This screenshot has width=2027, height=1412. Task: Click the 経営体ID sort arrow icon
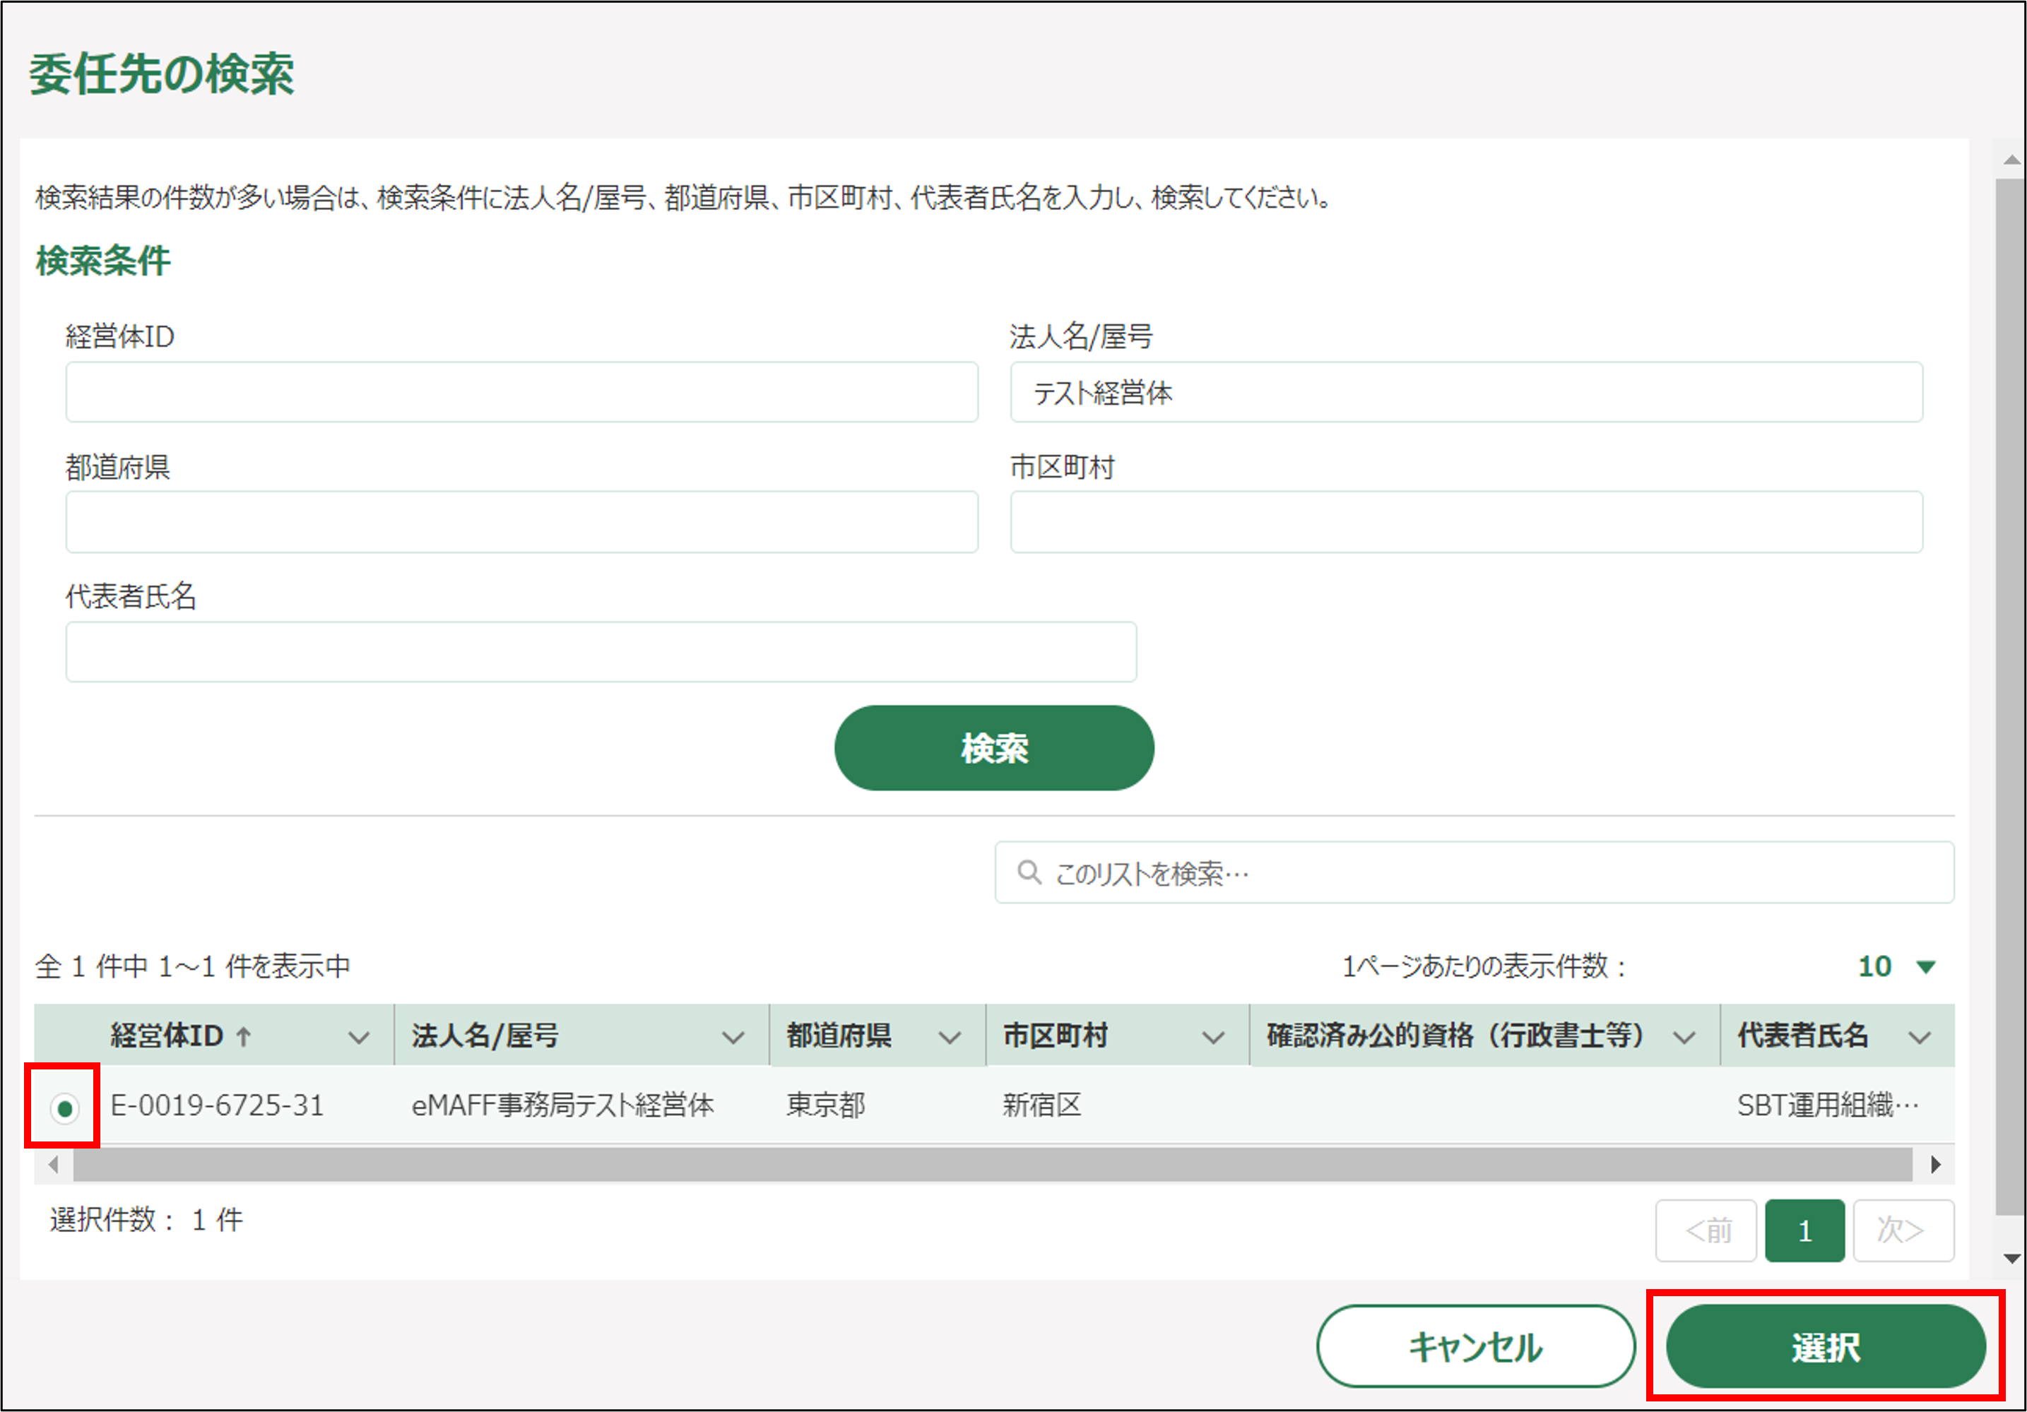[244, 1036]
